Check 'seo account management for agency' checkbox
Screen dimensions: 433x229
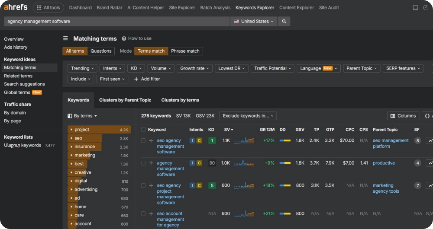[143, 213]
